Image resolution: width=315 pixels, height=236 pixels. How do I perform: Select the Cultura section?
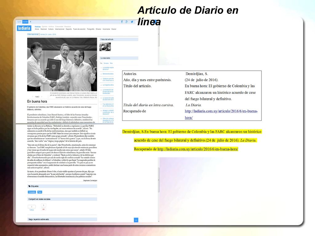pyautogui.click(x=51, y=29)
